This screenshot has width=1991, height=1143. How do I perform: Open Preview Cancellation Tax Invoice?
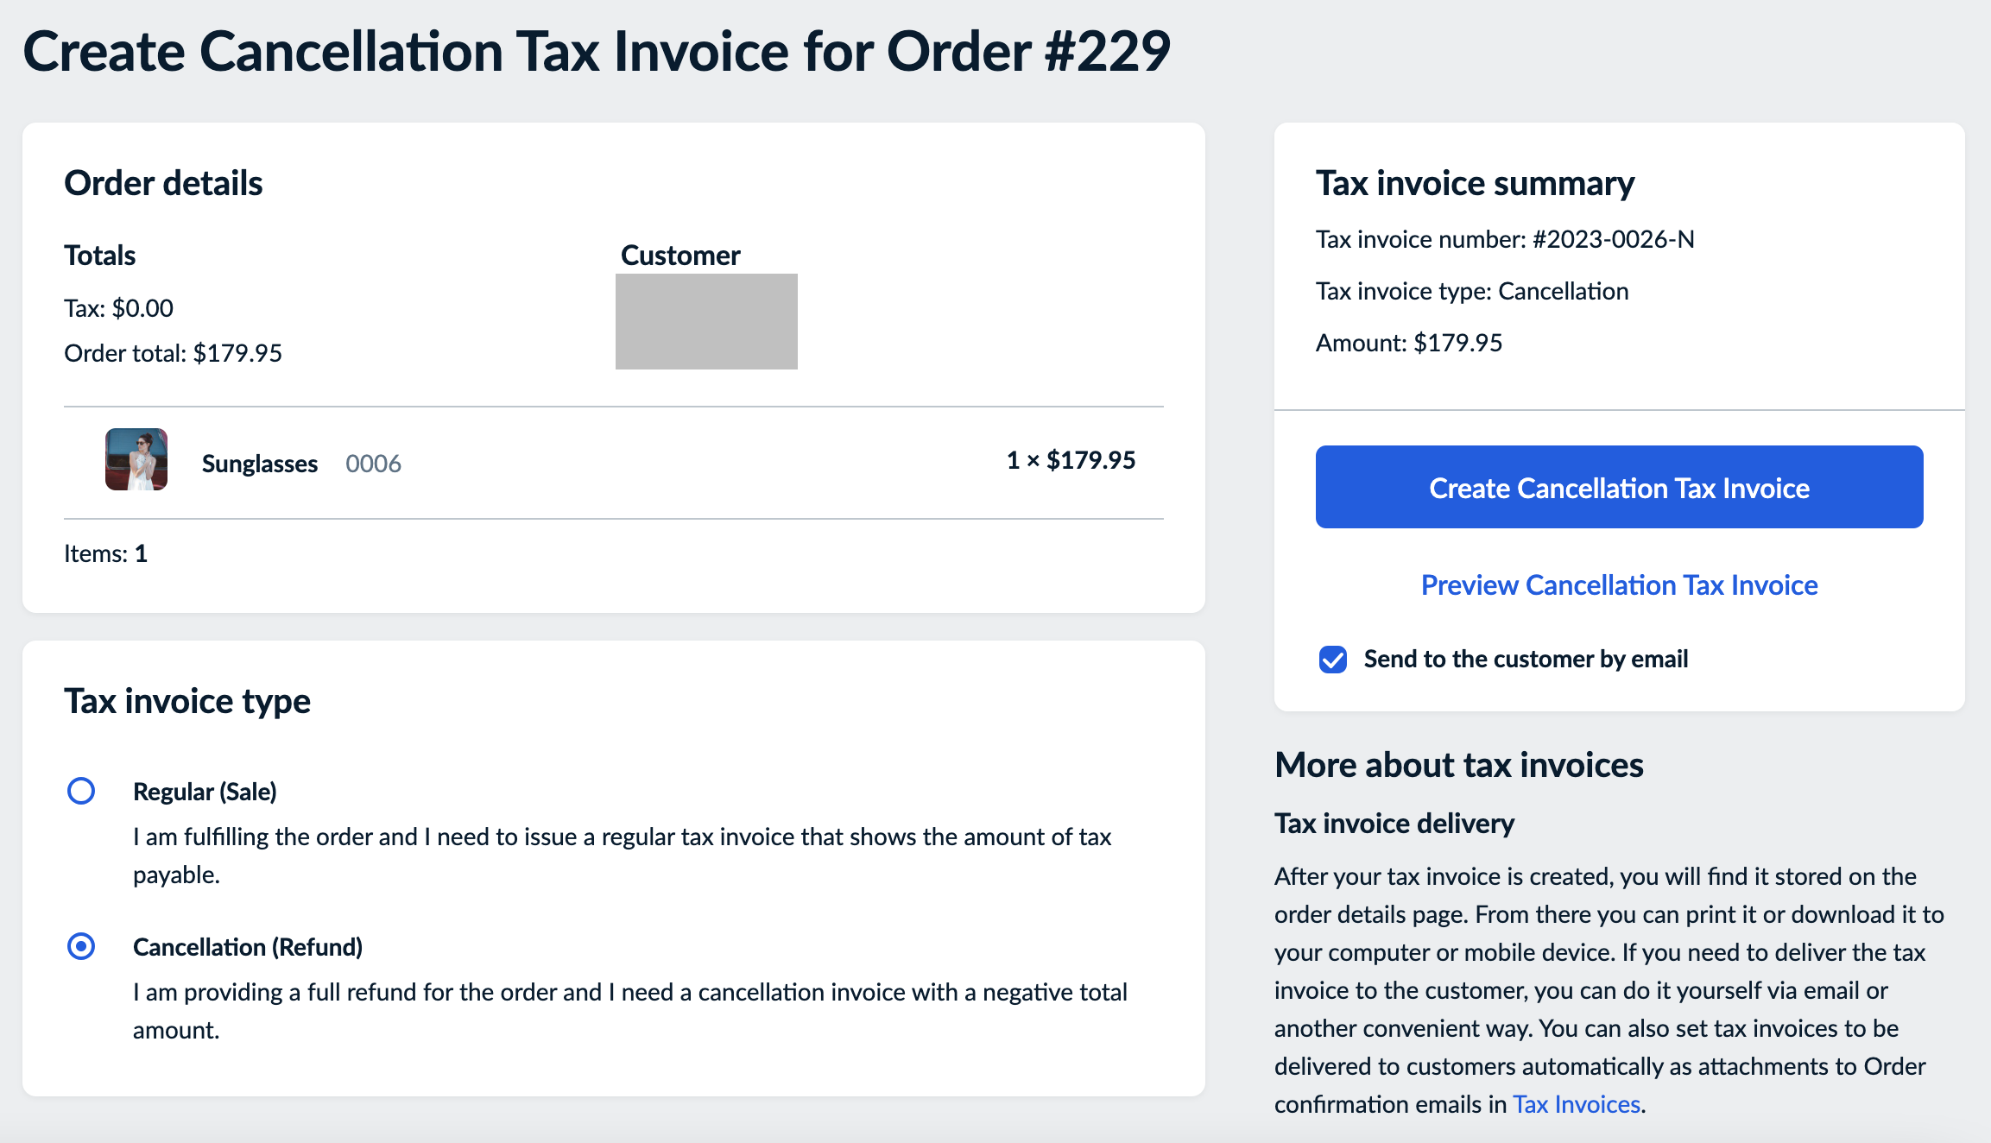tap(1618, 585)
